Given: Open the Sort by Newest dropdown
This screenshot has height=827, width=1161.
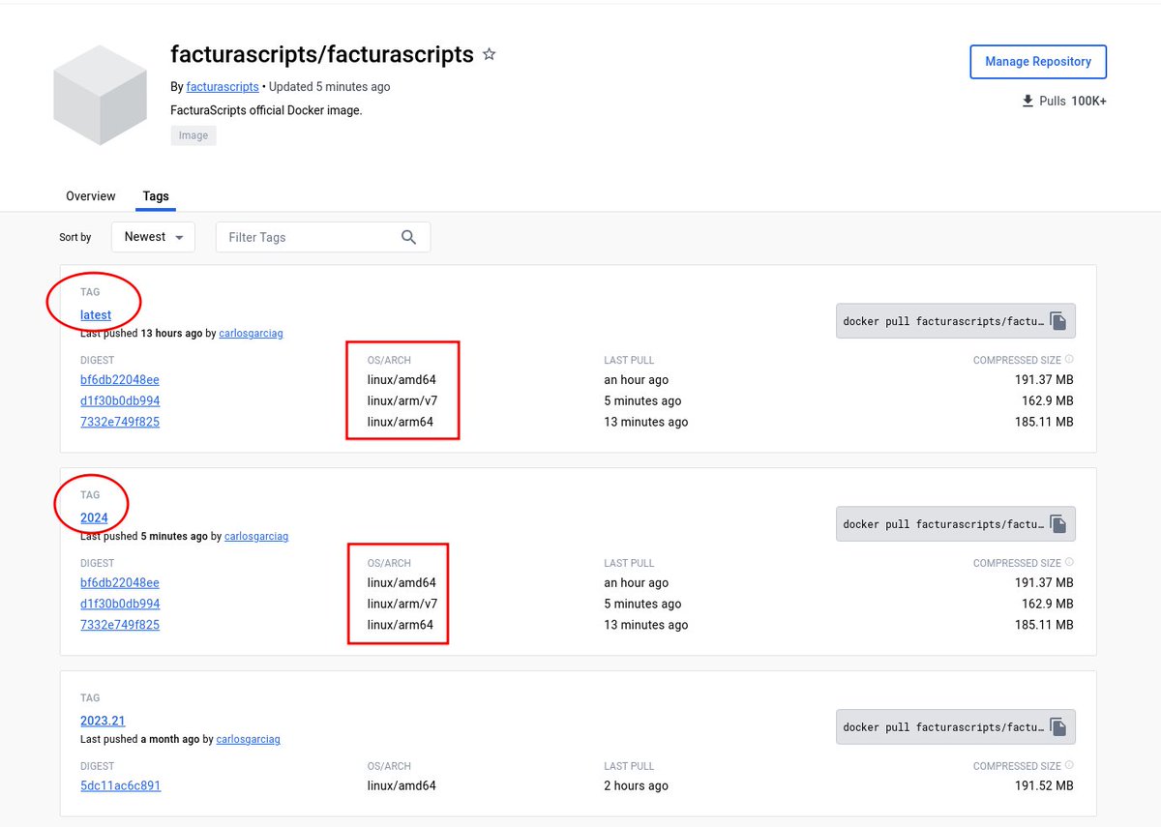Looking at the screenshot, I should [153, 237].
